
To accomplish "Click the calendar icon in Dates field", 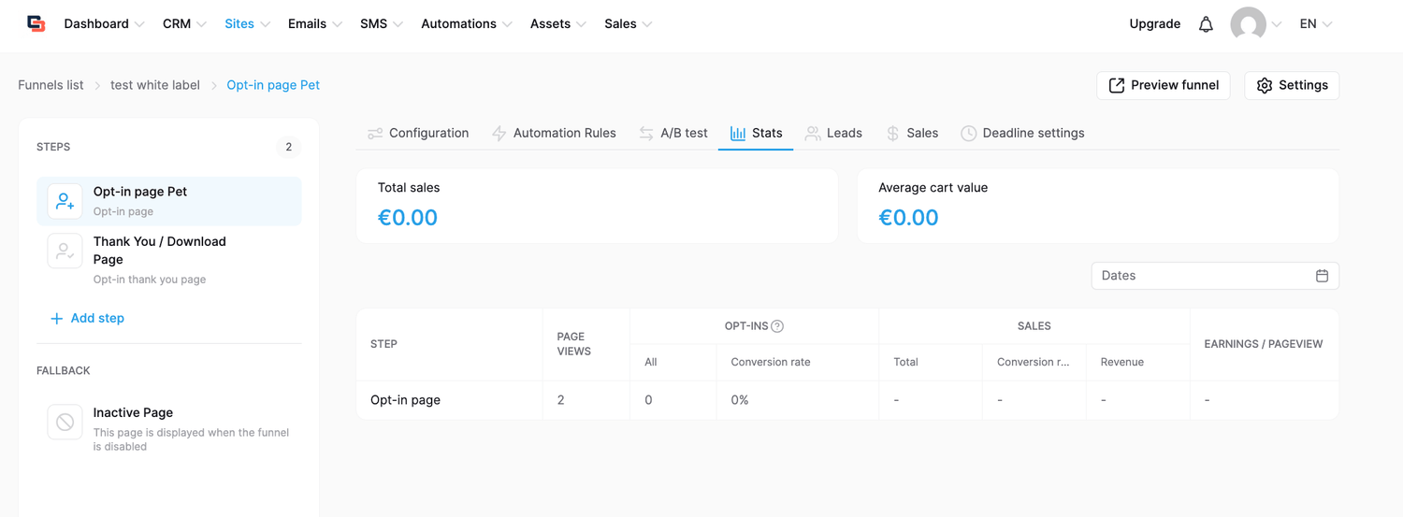I will coord(1322,276).
